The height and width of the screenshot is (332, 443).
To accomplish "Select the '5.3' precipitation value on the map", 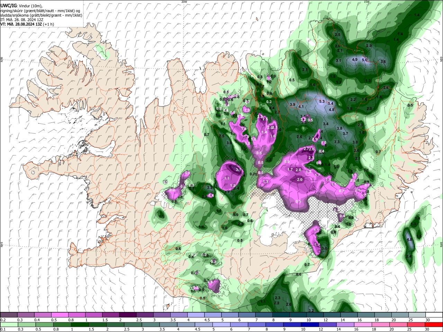I will tap(322, 101).
